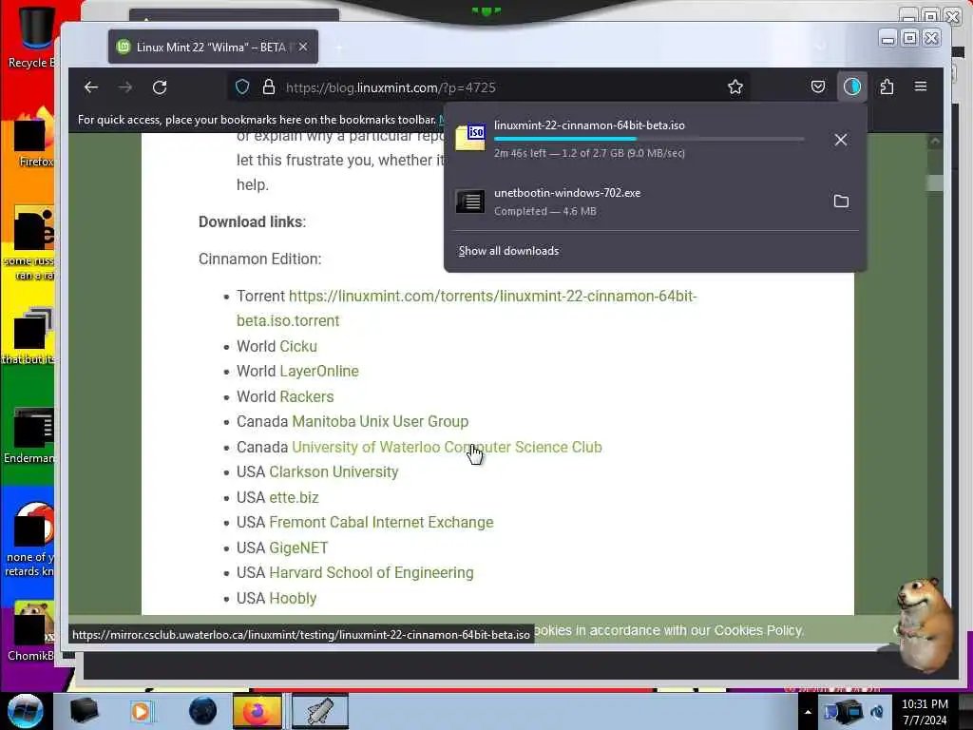Open the tracking protection shield icon
The width and height of the screenshot is (973, 730).
pos(242,86)
